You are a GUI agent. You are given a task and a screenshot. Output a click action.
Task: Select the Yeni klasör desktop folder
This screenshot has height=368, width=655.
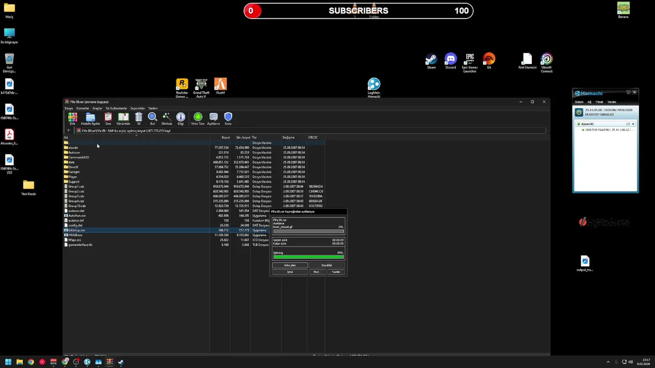click(28, 188)
